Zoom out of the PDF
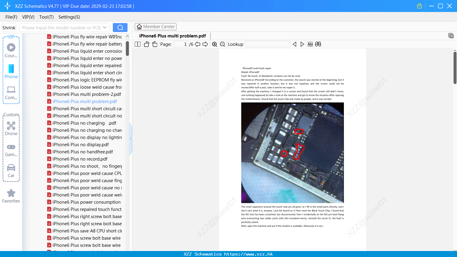 (x=222, y=44)
